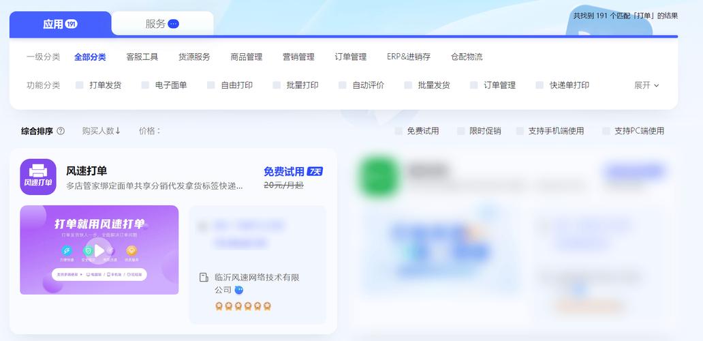Enable the 限时促销 filter
The height and width of the screenshot is (341, 703).
[x=461, y=131]
